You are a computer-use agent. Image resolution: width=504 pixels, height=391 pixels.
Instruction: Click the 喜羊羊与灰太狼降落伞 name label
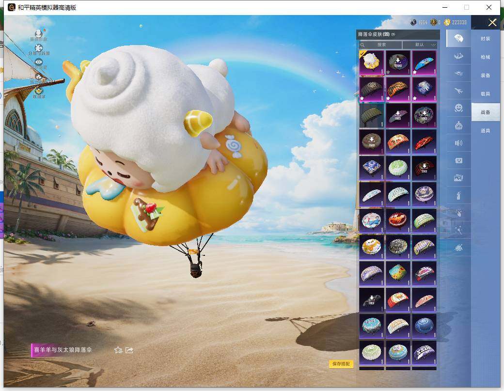pyautogui.click(x=63, y=350)
